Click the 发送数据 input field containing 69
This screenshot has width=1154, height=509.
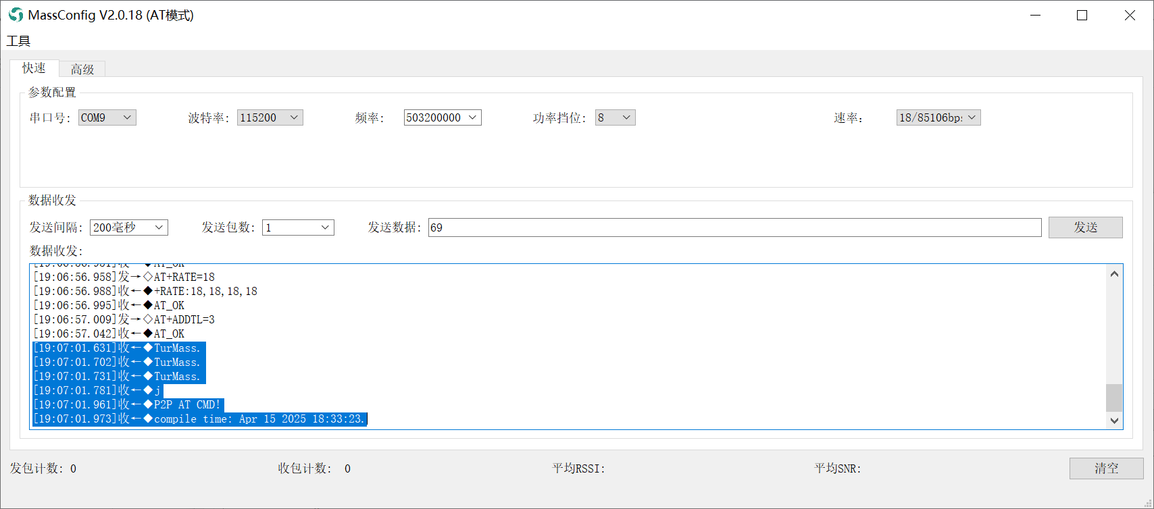pos(735,227)
